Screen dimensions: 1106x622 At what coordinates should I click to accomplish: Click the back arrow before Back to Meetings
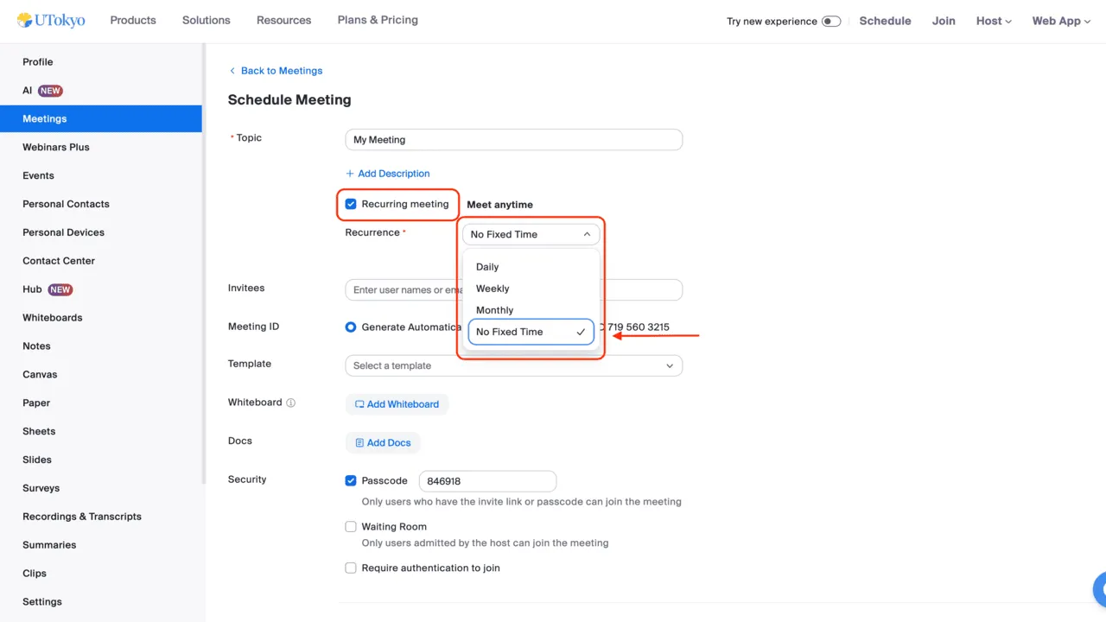coord(232,71)
